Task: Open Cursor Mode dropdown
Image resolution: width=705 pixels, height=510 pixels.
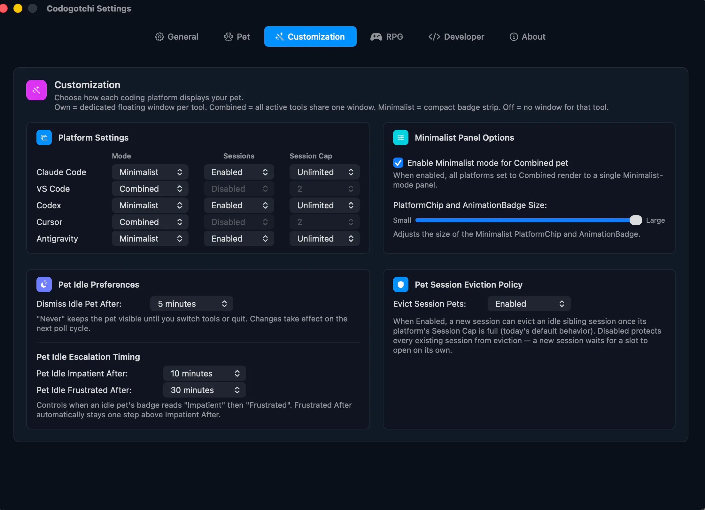Action: [150, 222]
